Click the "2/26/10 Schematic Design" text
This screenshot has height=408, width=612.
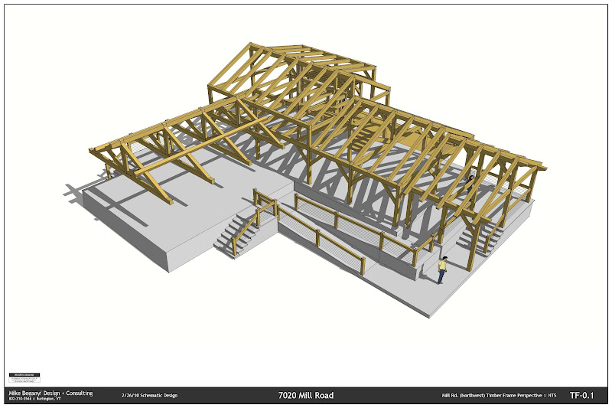pyautogui.click(x=149, y=396)
